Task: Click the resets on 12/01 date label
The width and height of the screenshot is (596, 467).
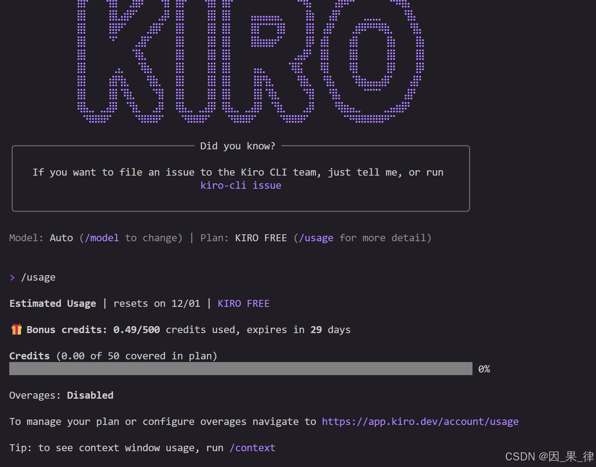Action: click(157, 303)
